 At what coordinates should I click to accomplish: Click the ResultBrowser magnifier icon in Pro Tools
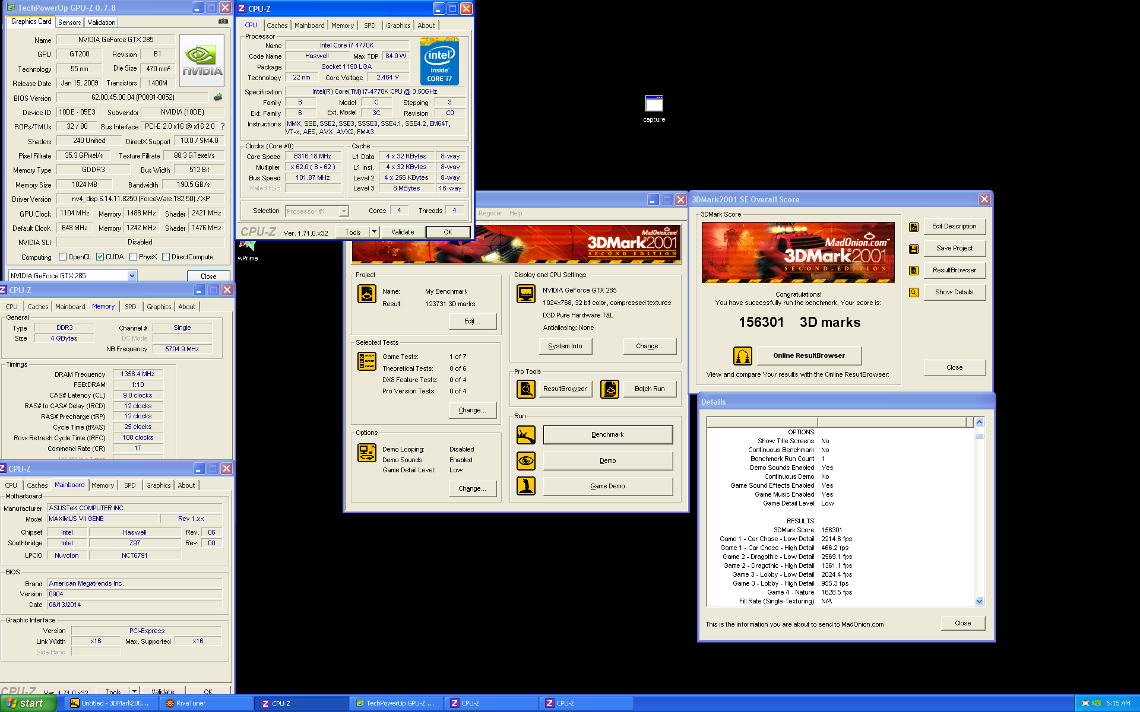526,389
